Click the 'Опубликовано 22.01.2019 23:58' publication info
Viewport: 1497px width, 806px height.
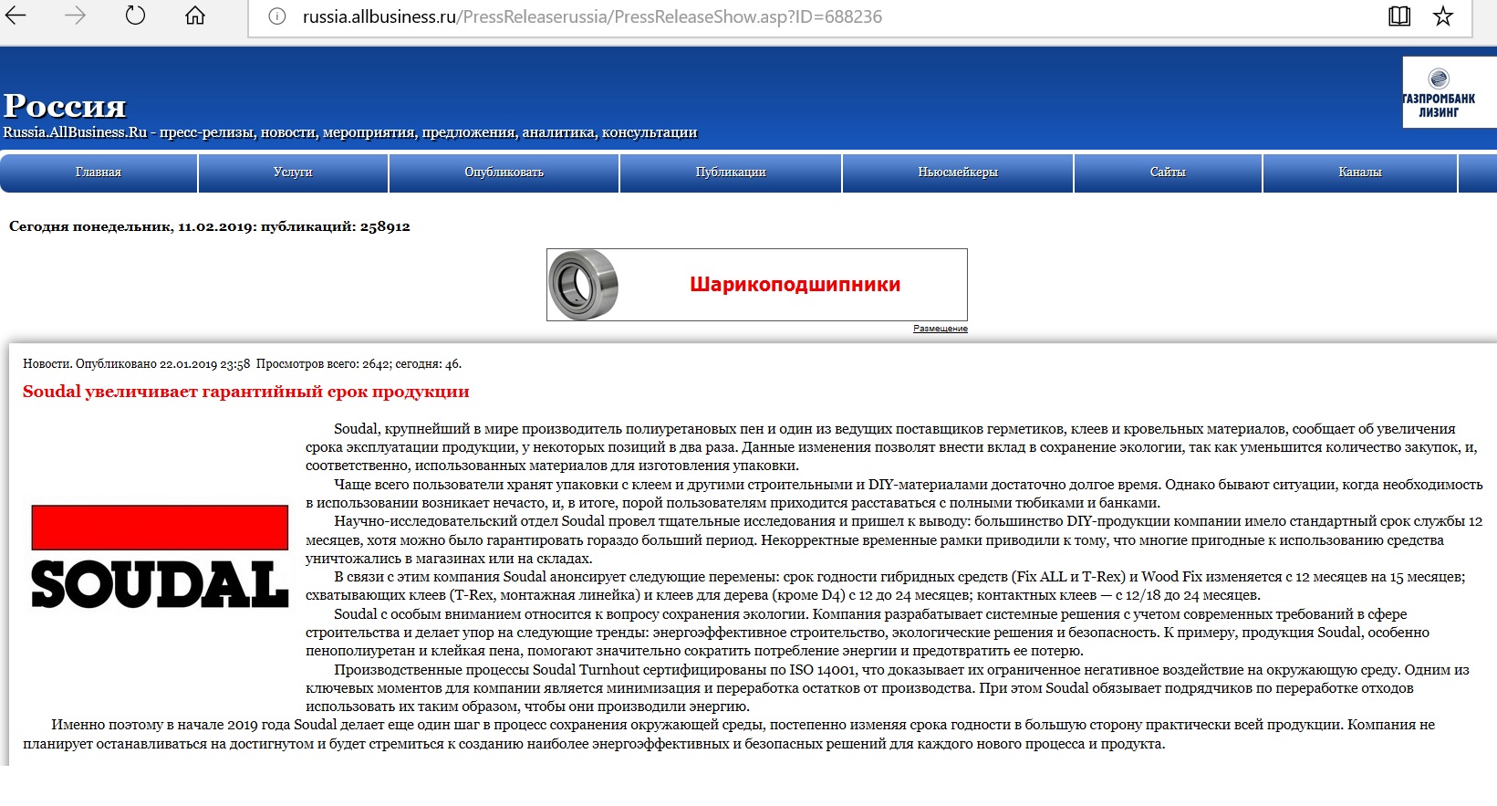[163, 364]
